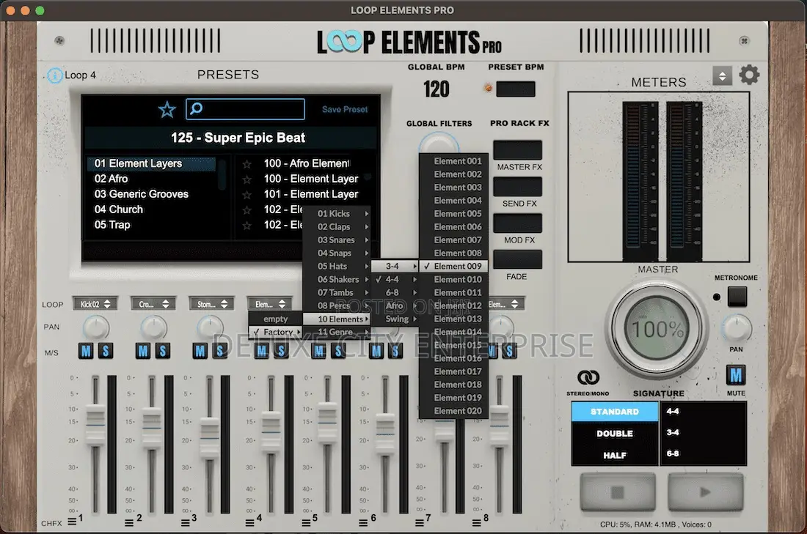807x534 pixels.
Task: Enable the Metronome square button
Action: pyautogui.click(x=737, y=297)
